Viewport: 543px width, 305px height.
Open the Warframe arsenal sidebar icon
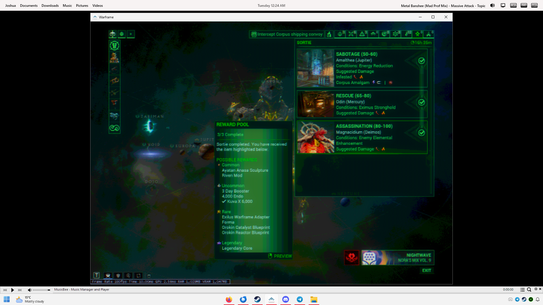point(114,58)
